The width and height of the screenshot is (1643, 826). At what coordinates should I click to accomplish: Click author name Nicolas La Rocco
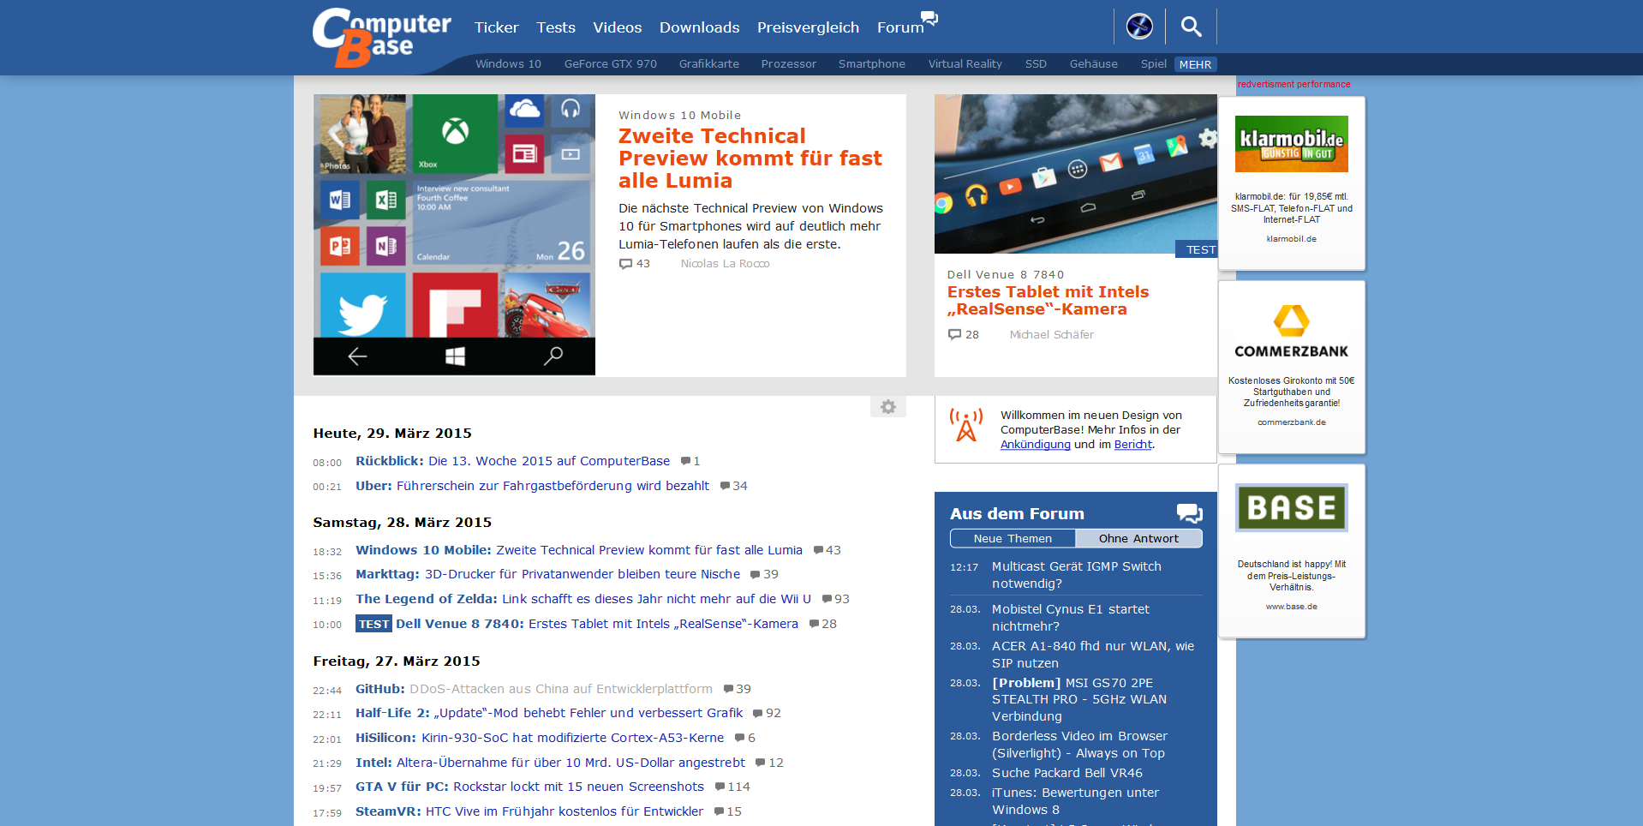pos(725,264)
